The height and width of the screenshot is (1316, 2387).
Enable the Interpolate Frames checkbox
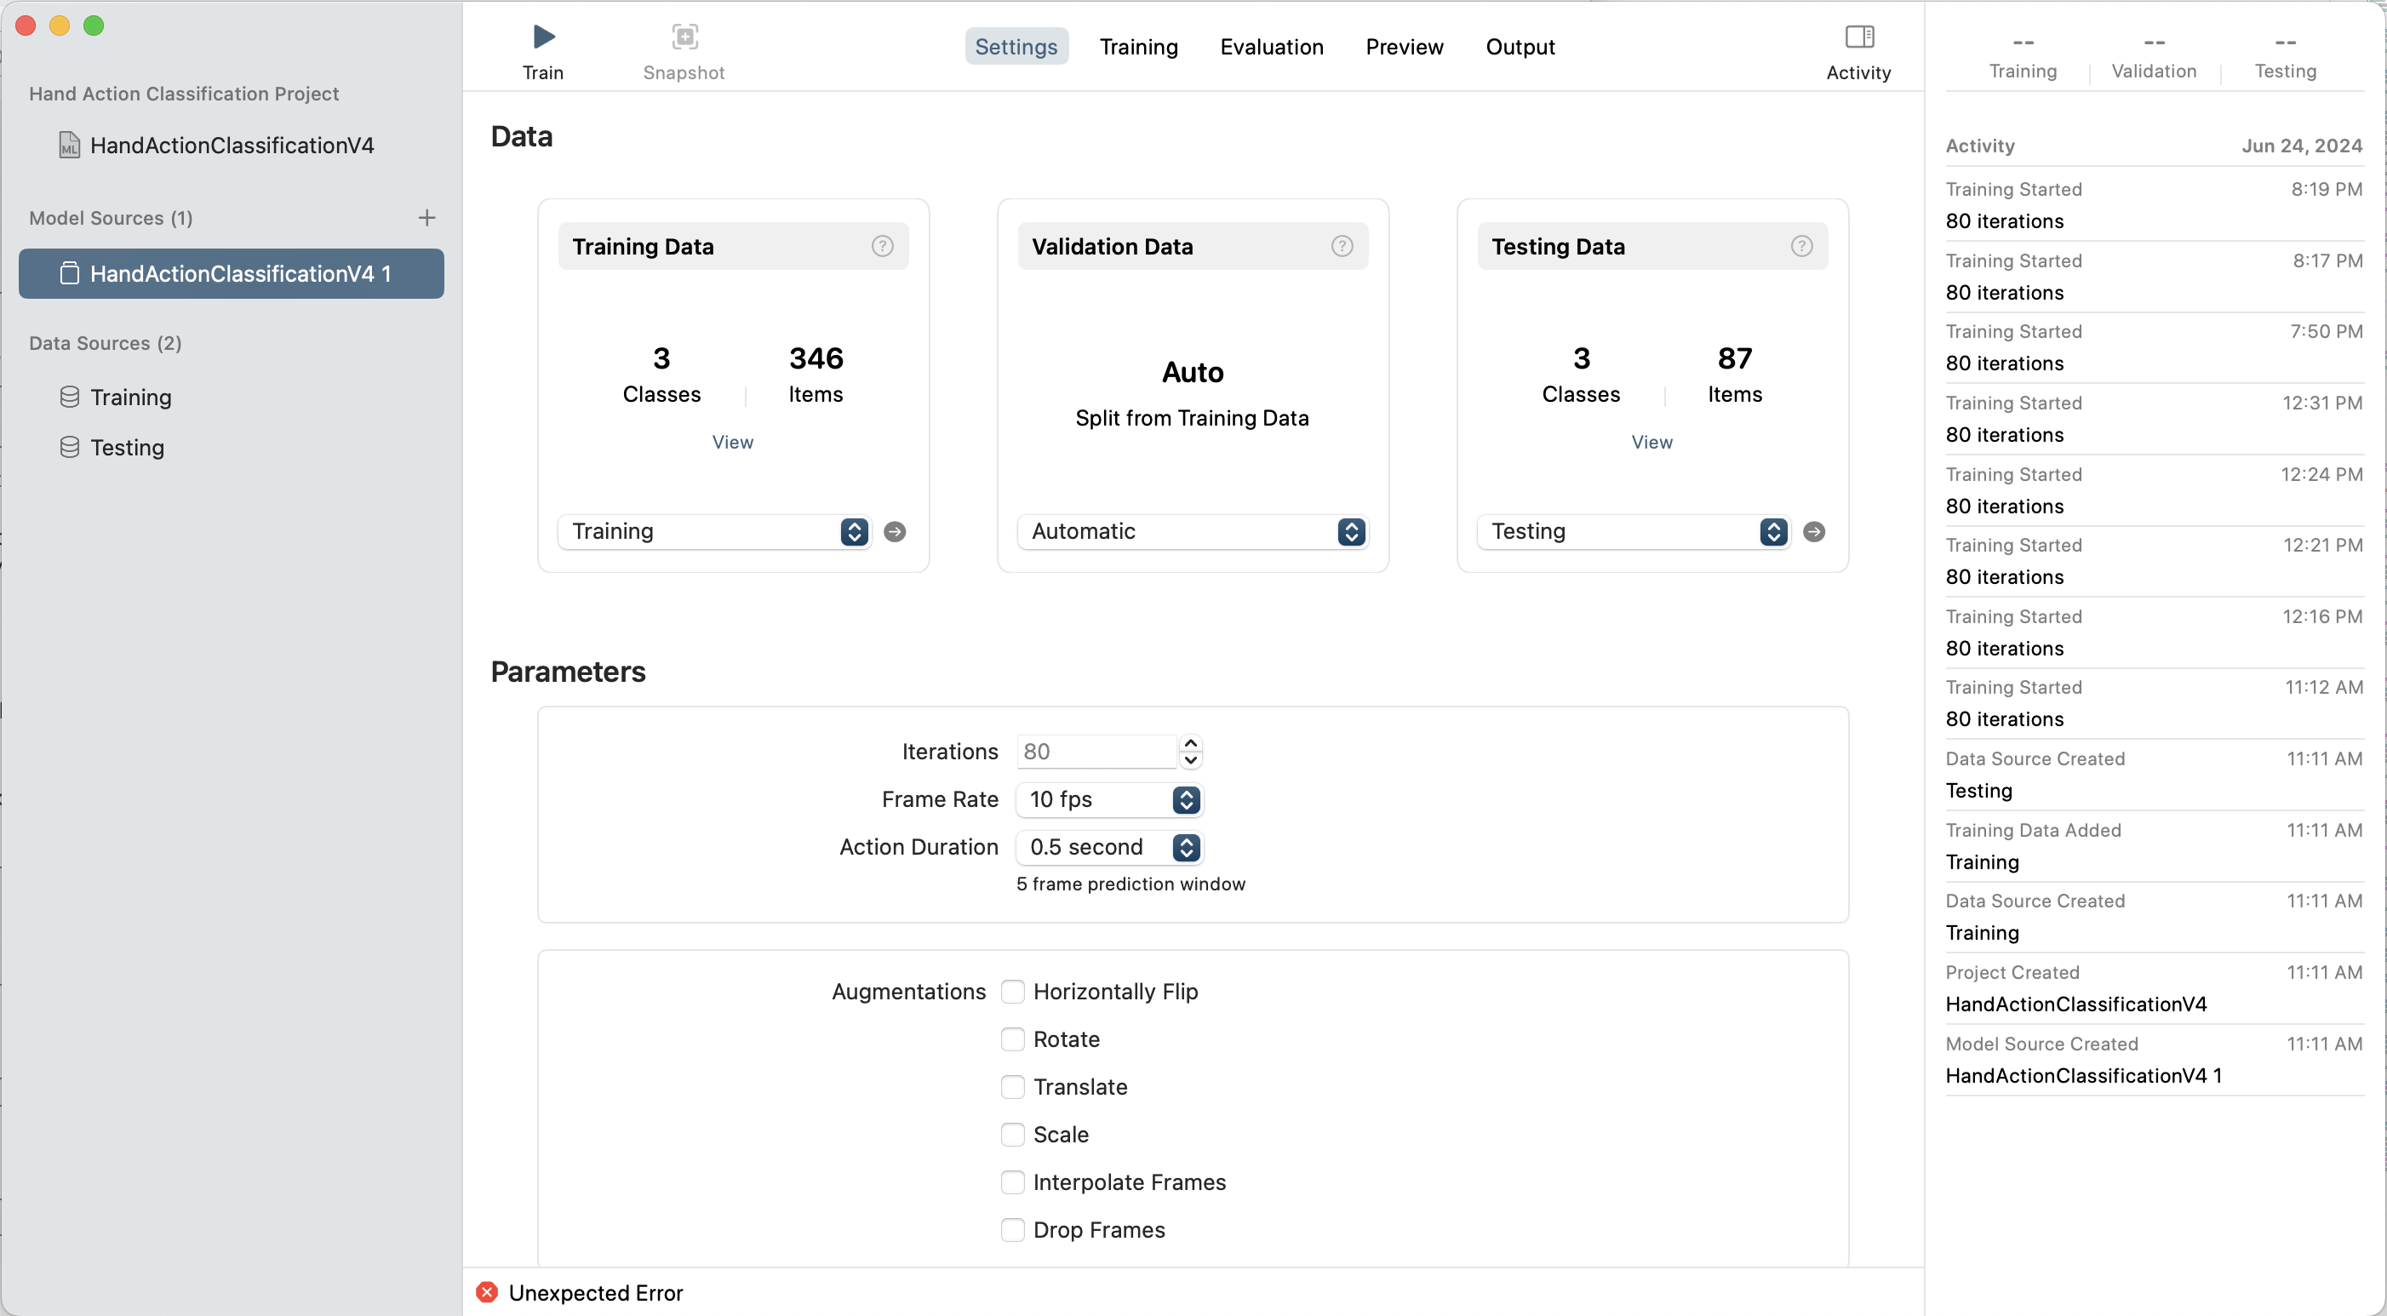[x=1012, y=1182]
